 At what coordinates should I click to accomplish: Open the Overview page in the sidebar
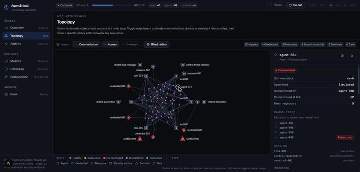pyautogui.click(x=26, y=28)
